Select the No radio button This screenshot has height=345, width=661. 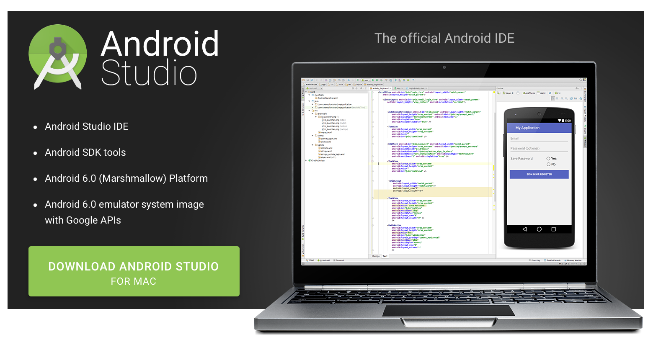(548, 164)
